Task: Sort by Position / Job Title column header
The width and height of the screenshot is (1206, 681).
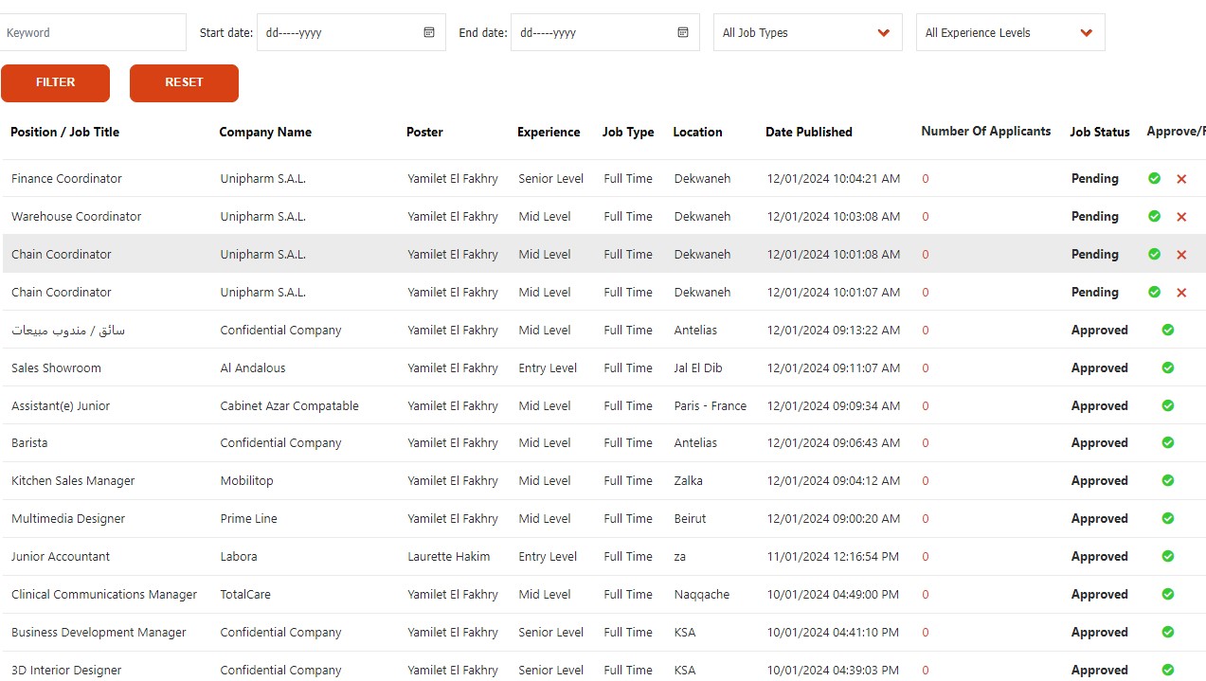Action: [x=64, y=132]
